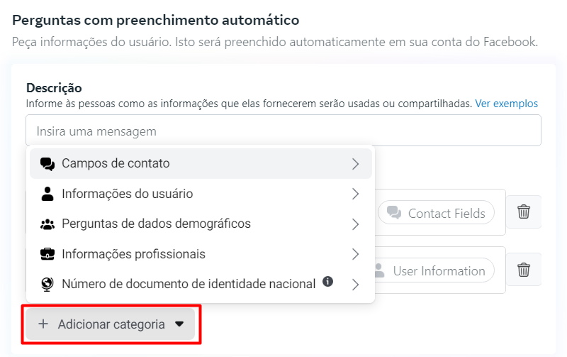Viewport: 567px width, 357px height.
Task: Click the chat bubbles icon beside Campos de contato
Action: [x=47, y=164]
